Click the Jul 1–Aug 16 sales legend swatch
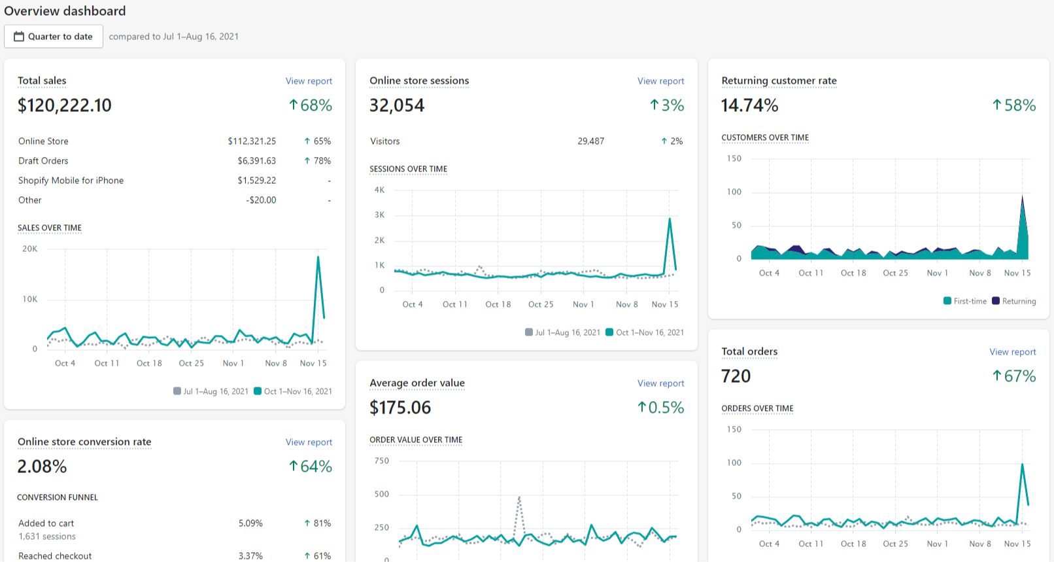This screenshot has height=562, width=1054. pyautogui.click(x=177, y=391)
